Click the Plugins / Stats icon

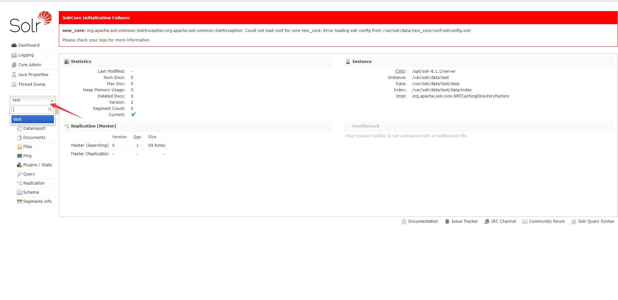pos(20,165)
